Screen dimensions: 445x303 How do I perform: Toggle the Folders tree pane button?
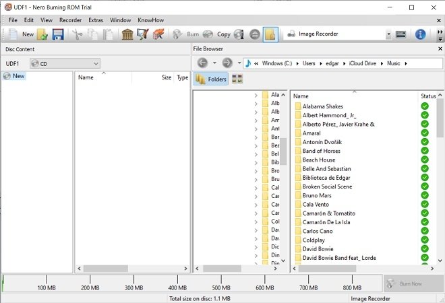coord(211,79)
